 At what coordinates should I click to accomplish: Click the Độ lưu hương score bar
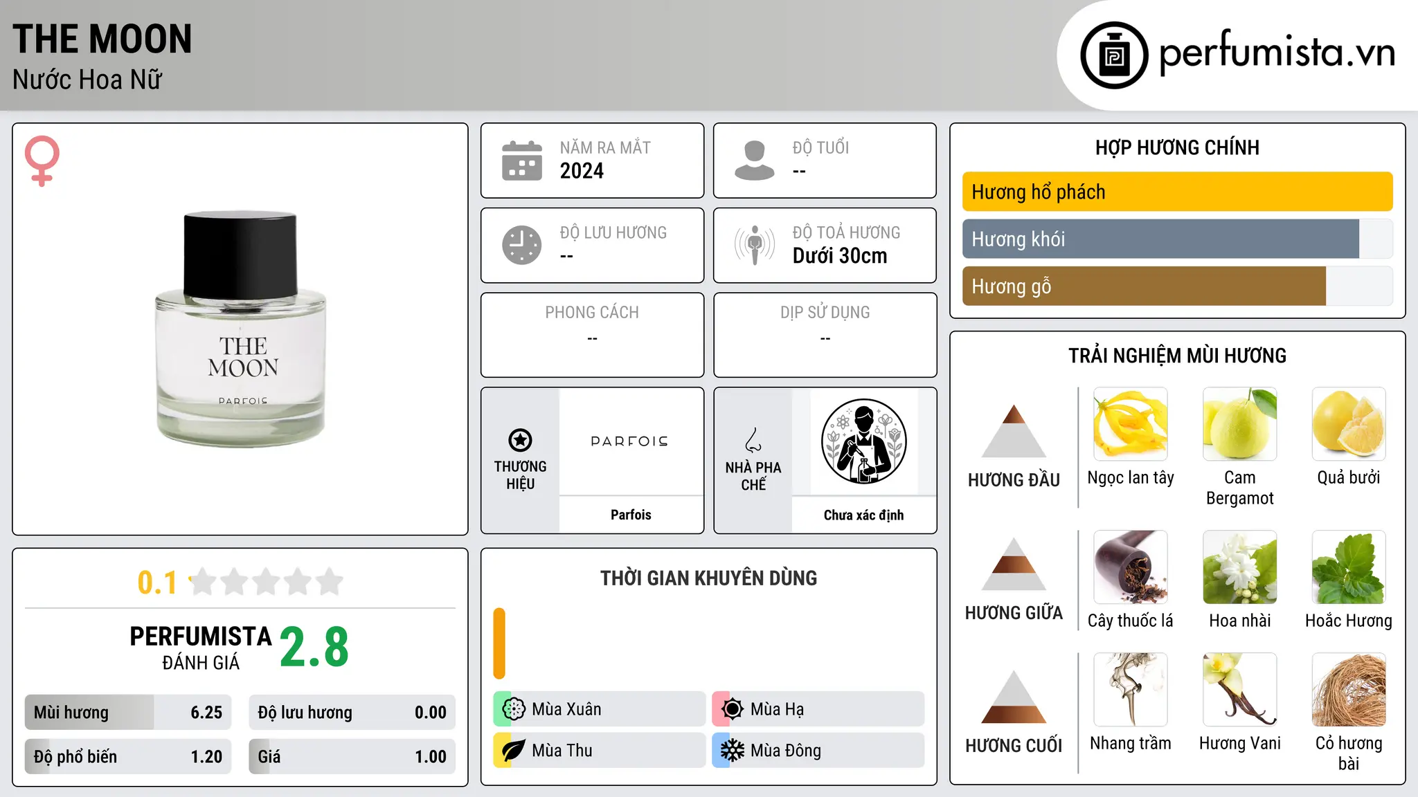(352, 713)
